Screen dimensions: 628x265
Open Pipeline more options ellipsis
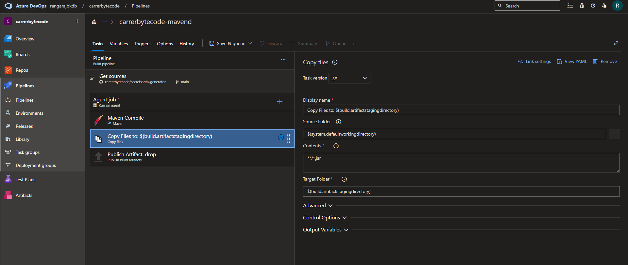tap(283, 60)
